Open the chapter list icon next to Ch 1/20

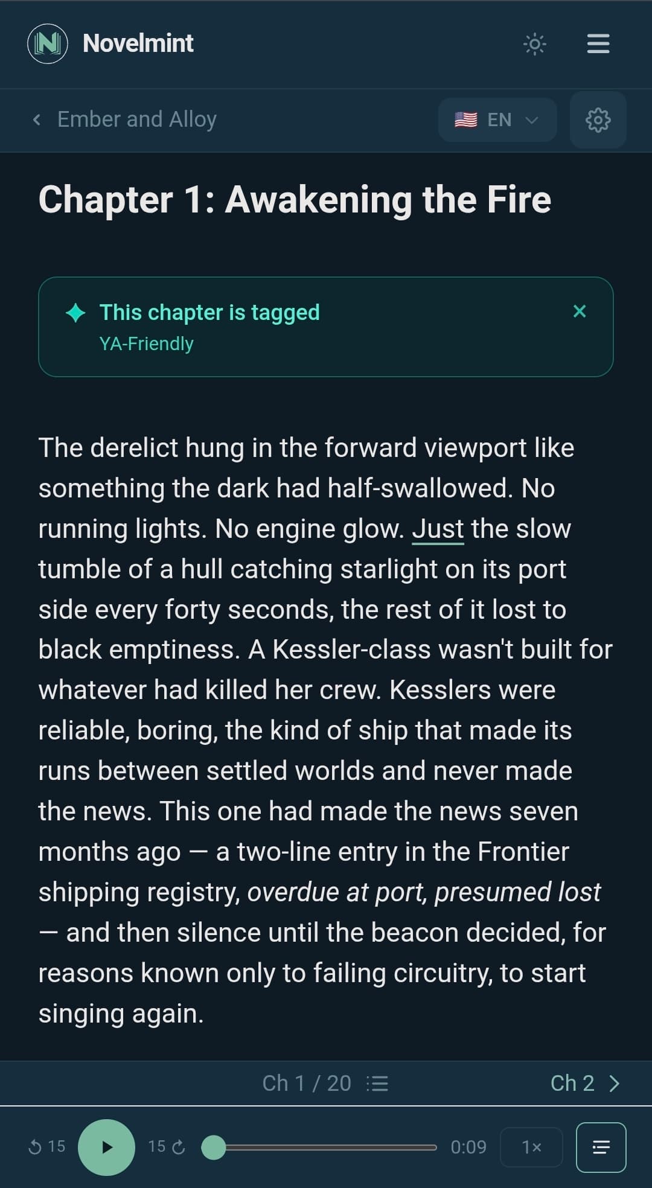[379, 1082]
